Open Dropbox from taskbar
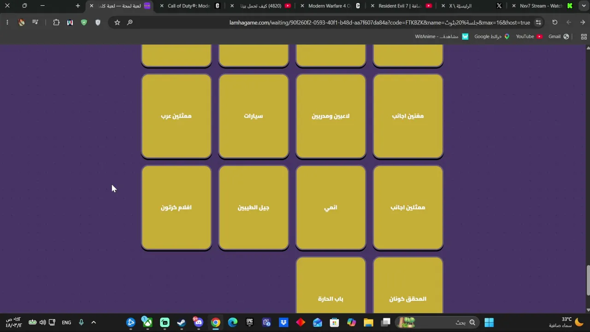This screenshot has width=590, height=332. pyautogui.click(x=283, y=322)
